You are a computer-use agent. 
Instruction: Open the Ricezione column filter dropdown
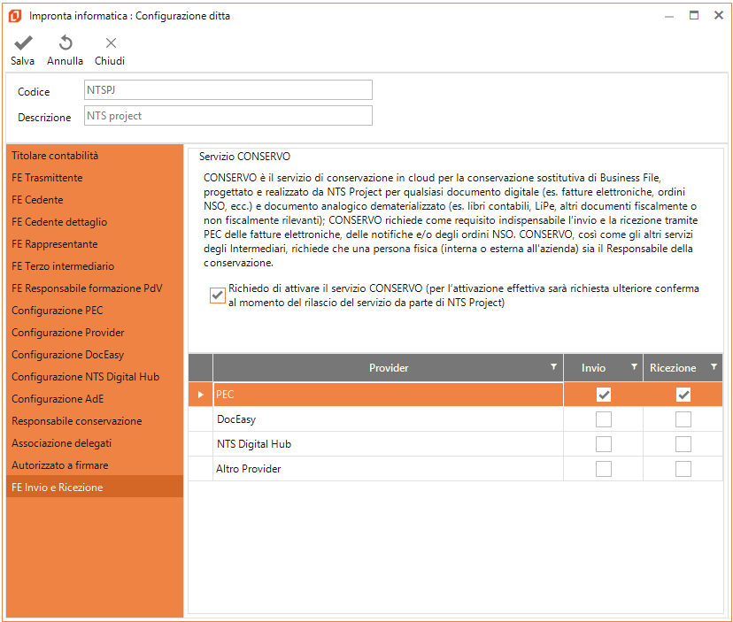click(x=714, y=367)
